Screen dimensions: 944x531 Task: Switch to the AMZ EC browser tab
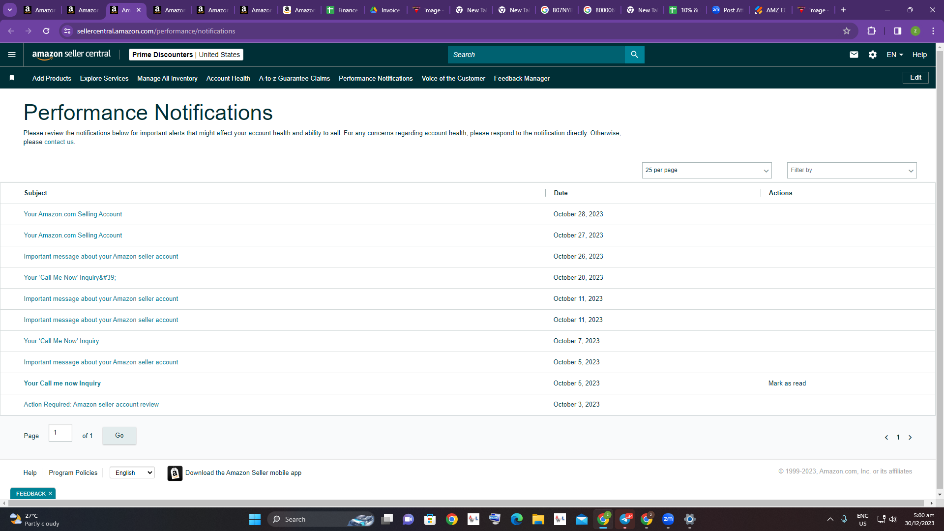coord(770,10)
